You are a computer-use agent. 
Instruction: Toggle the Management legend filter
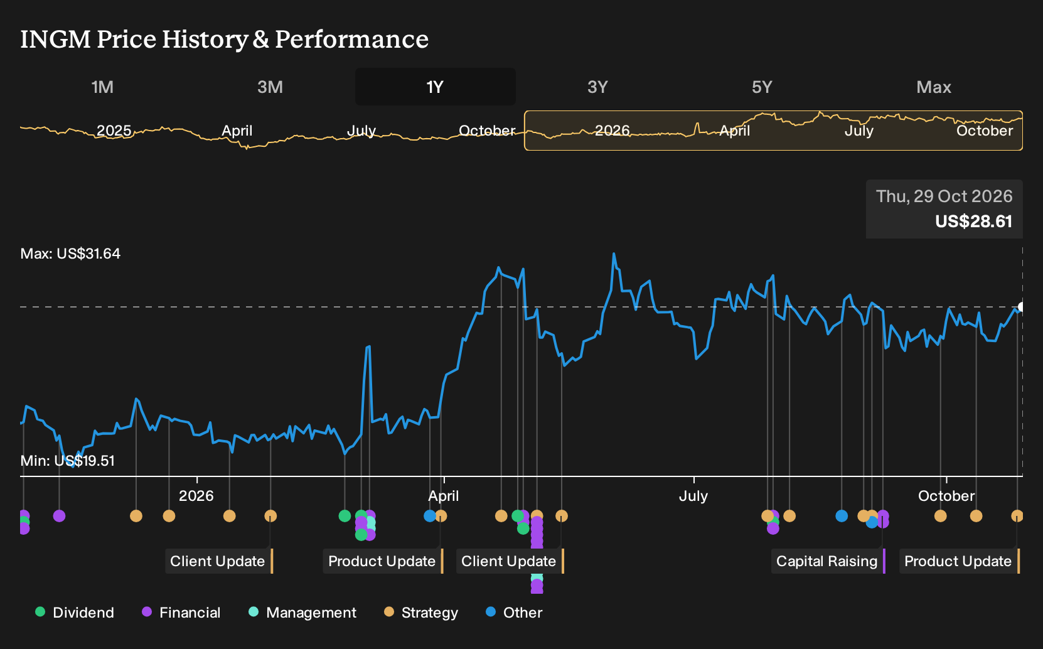(x=303, y=613)
